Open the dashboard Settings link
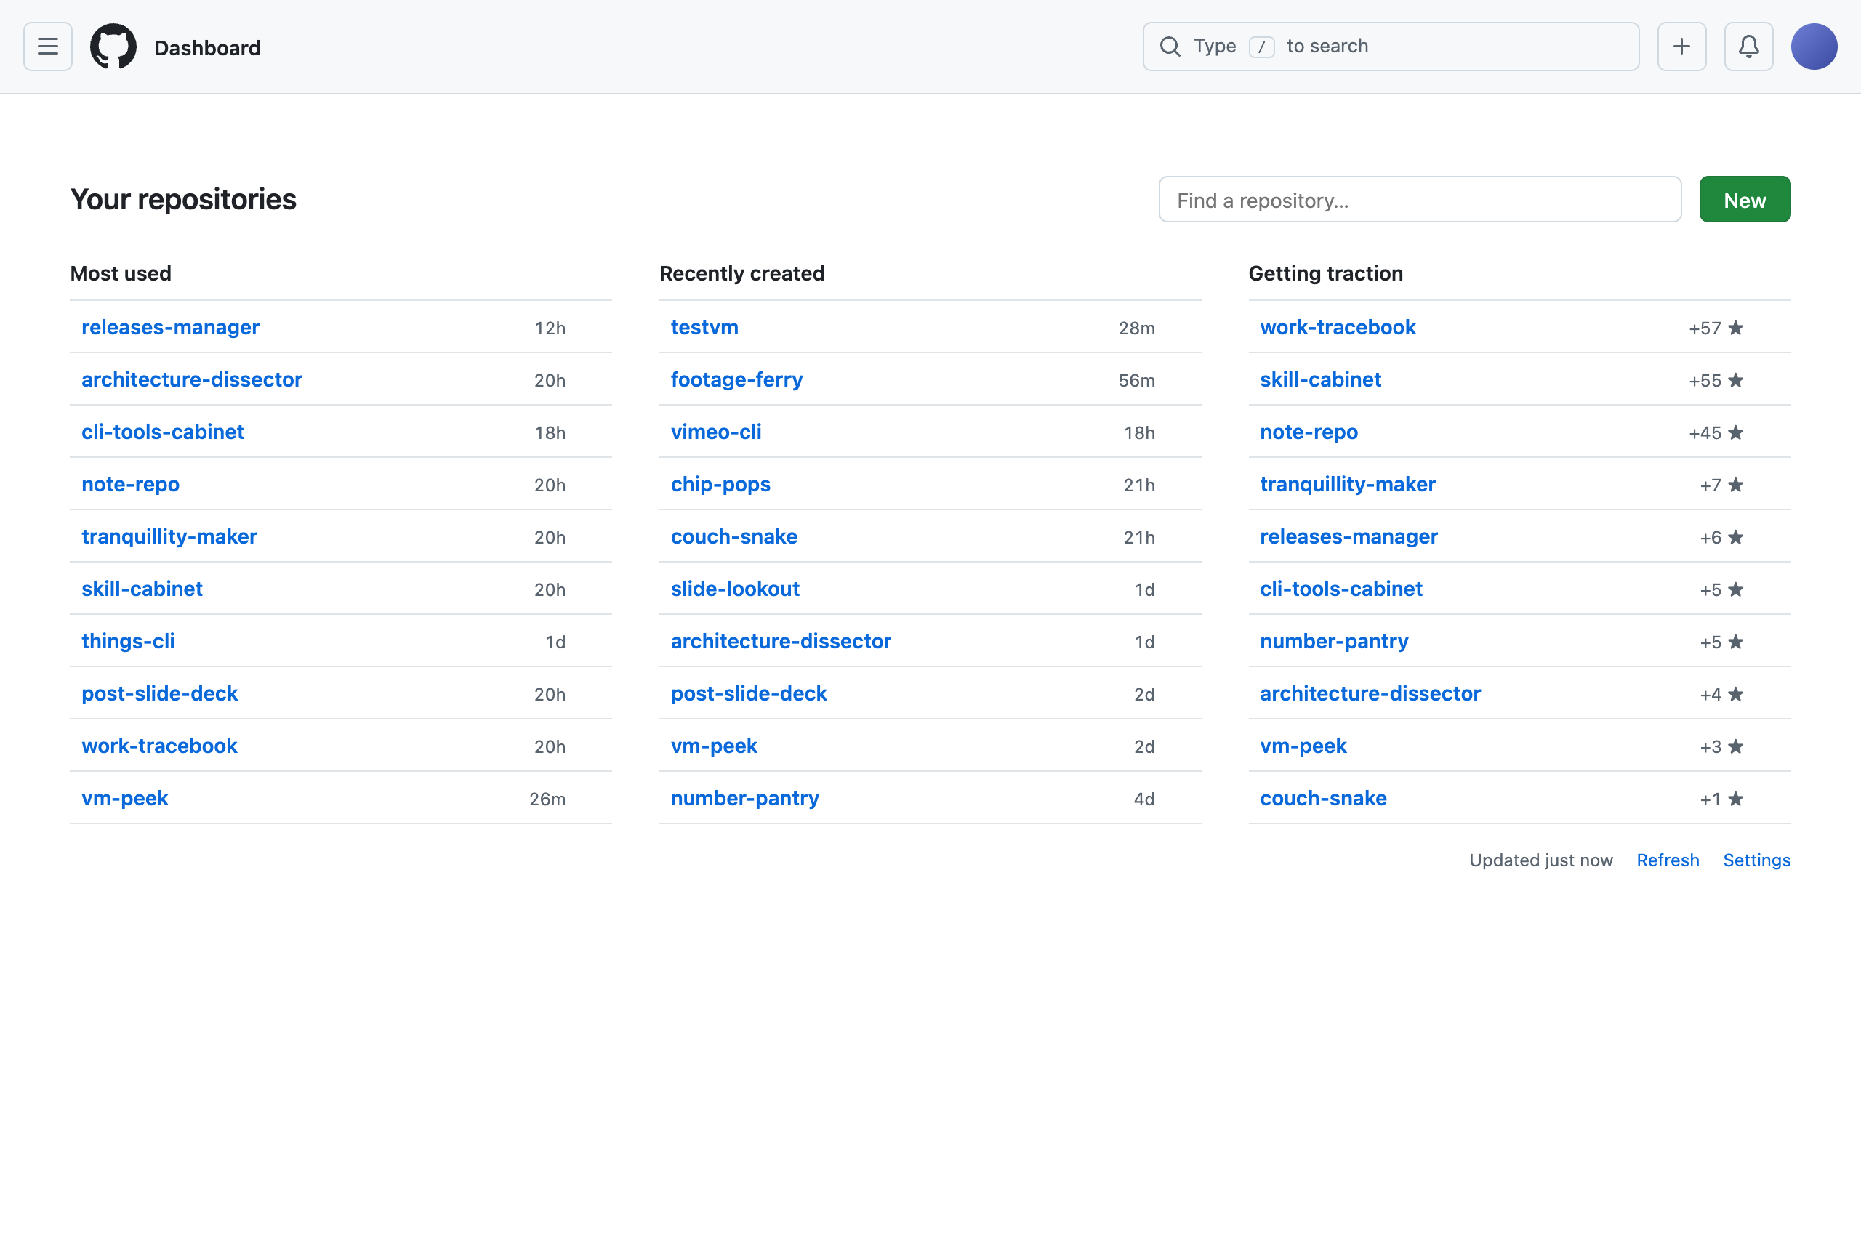Viewport: 1861px width, 1250px height. [x=1756, y=860]
